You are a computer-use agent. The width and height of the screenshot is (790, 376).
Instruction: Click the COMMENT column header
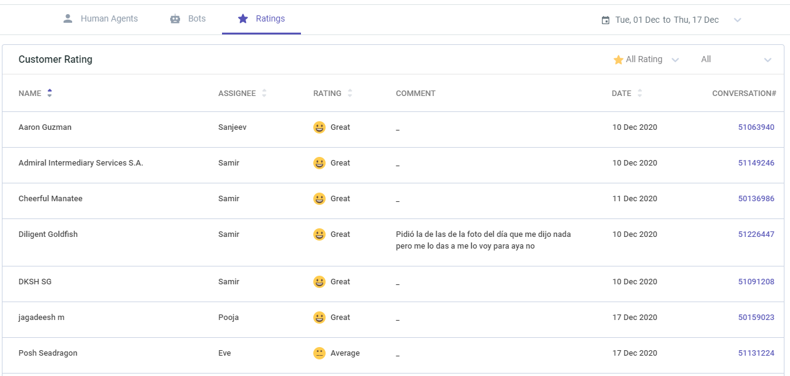pos(416,94)
